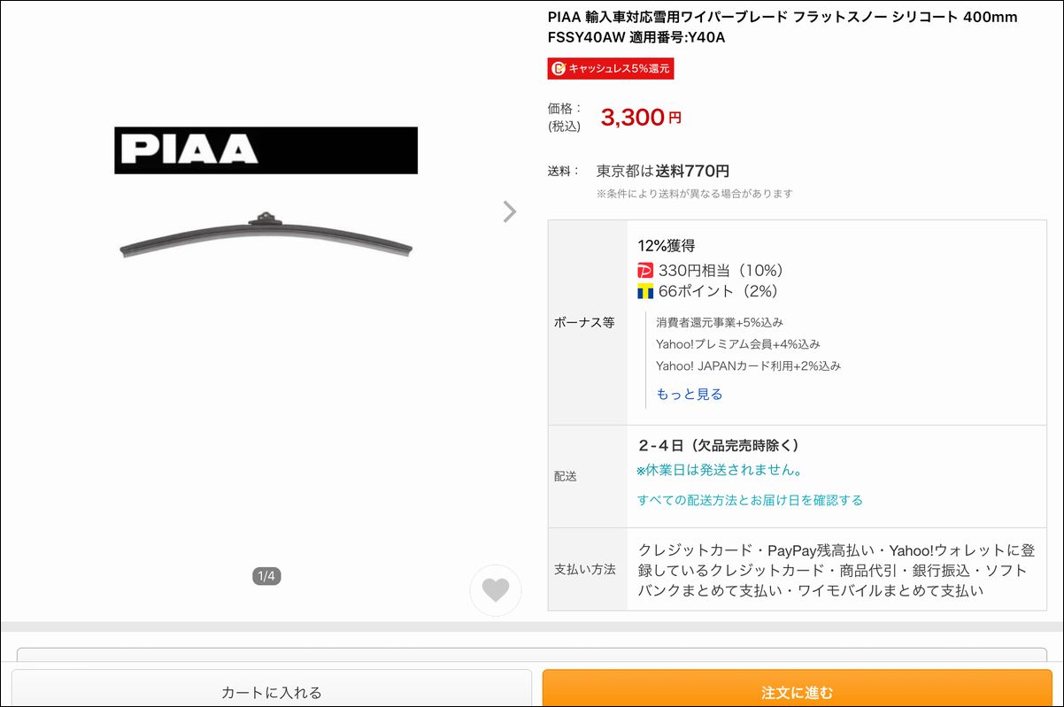The width and height of the screenshot is (1064, 707).
Task: Click the PayPay logo icon
Action: coord(645,271)
